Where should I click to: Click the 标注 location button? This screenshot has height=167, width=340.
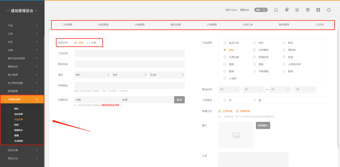tap(179, 100)
